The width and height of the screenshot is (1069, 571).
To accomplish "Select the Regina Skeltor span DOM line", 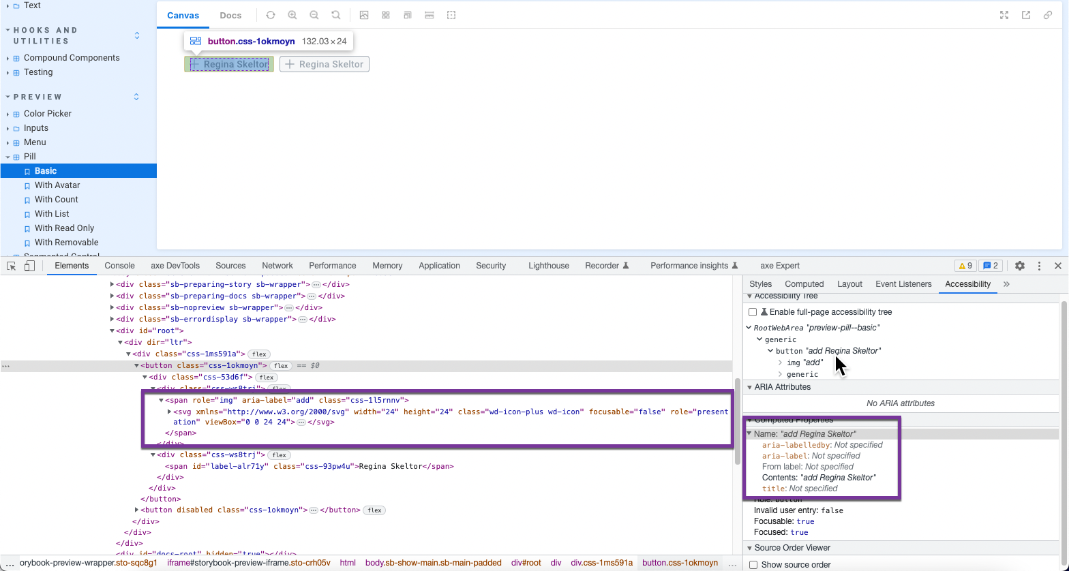I will point(310,467).
